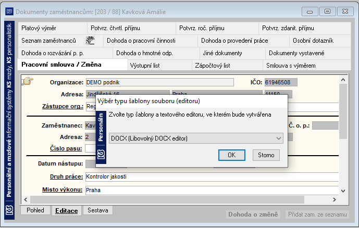Switch to the Výstupní list tab
This screenshot has width=359, height=228.
(160, 66)
